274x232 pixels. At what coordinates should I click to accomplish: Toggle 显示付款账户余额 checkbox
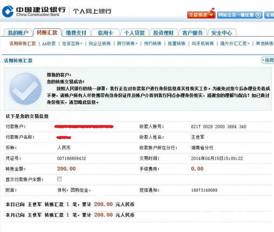tap(59, 179)
